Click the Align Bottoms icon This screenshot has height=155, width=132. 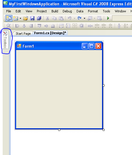pyautogui.click(x=53, y=26)
